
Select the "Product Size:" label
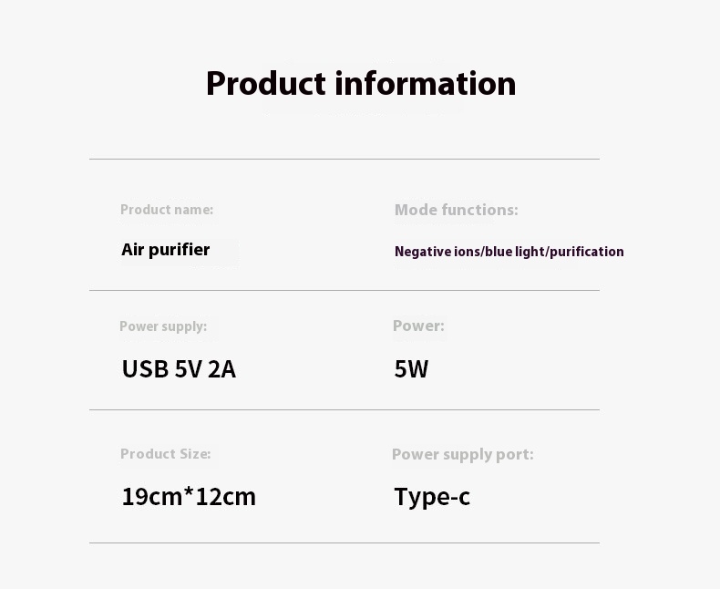165,454
